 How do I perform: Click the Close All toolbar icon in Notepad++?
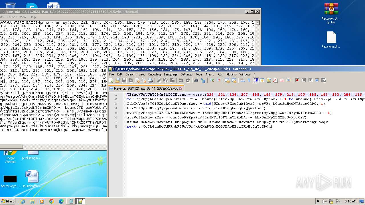144,80
